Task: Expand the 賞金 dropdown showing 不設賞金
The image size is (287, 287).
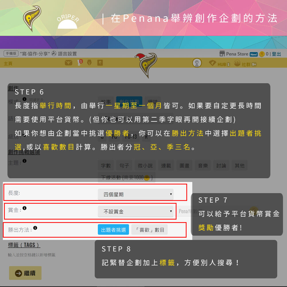Action: pyautogui.click(x=136, y=211)
